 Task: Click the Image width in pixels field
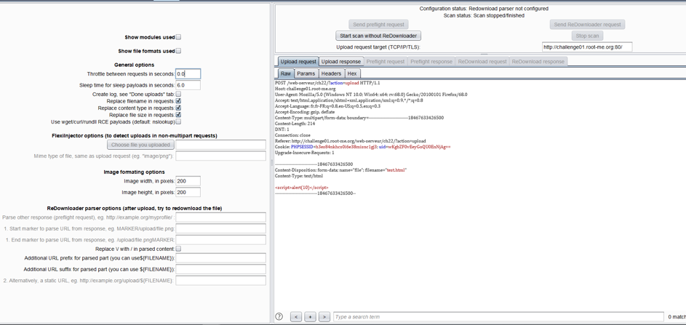pos(188,181)
